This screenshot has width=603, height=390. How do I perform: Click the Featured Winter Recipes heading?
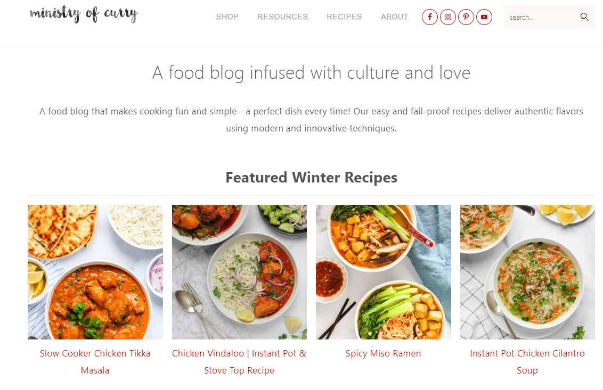(x=312, y=178)
